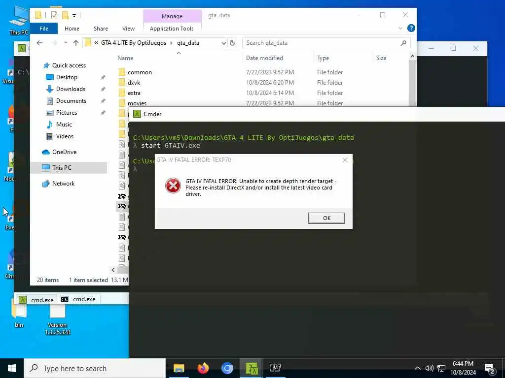Sort by the Name column header
505x378 pixels.
click(125, 58)
